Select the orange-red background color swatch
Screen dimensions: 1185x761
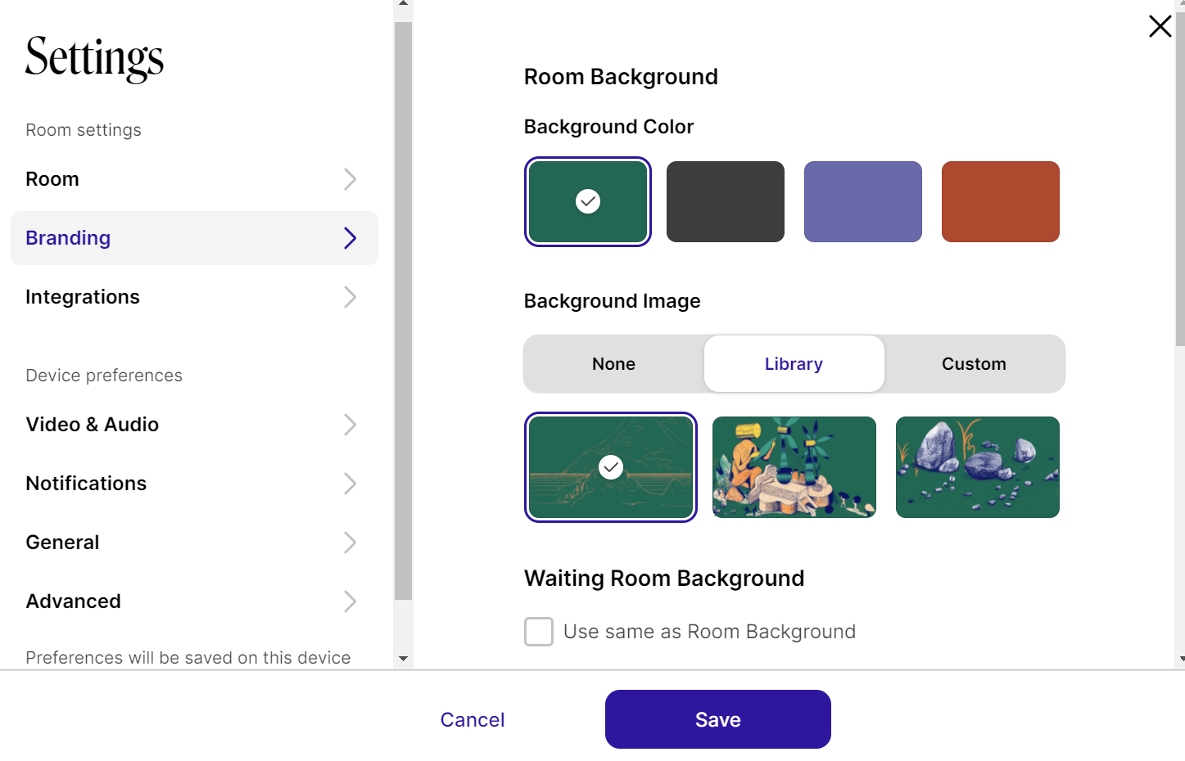tap(1001, 201)
